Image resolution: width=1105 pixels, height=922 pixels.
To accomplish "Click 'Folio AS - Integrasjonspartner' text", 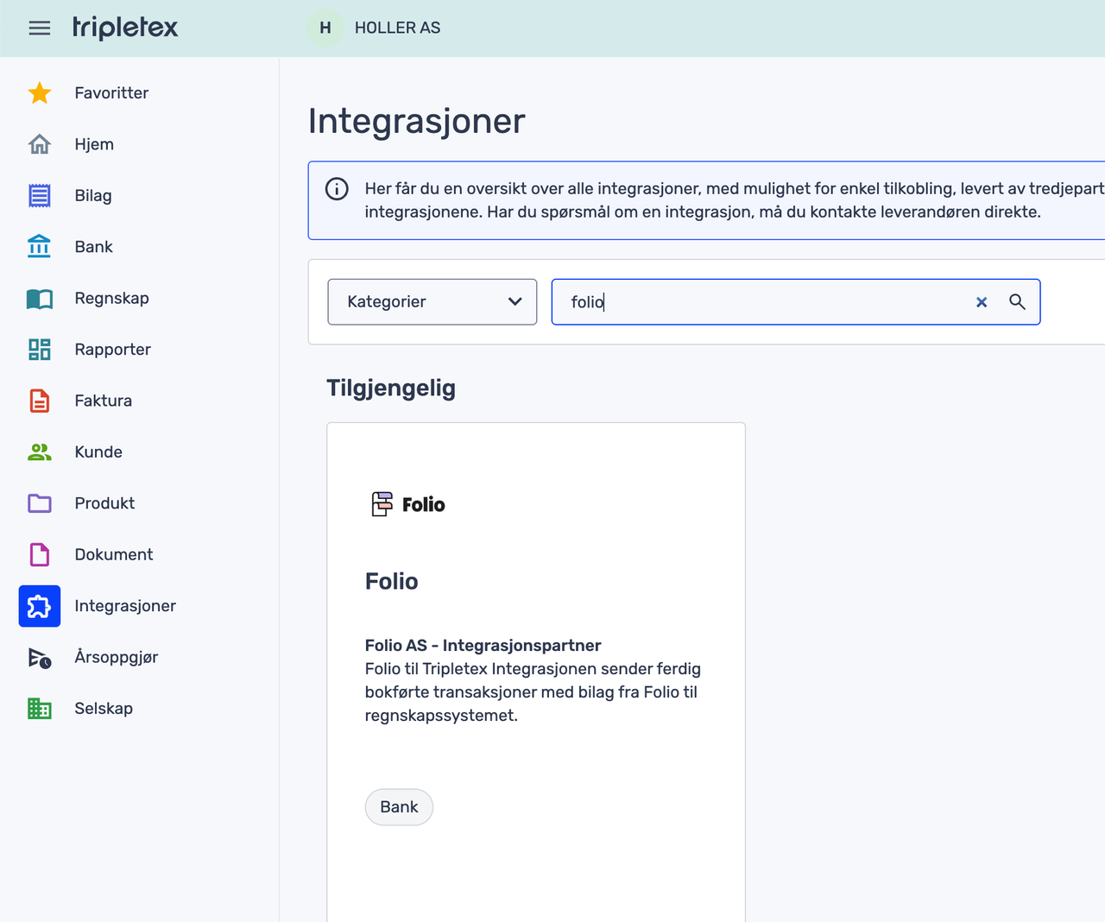I will point(483,645).
